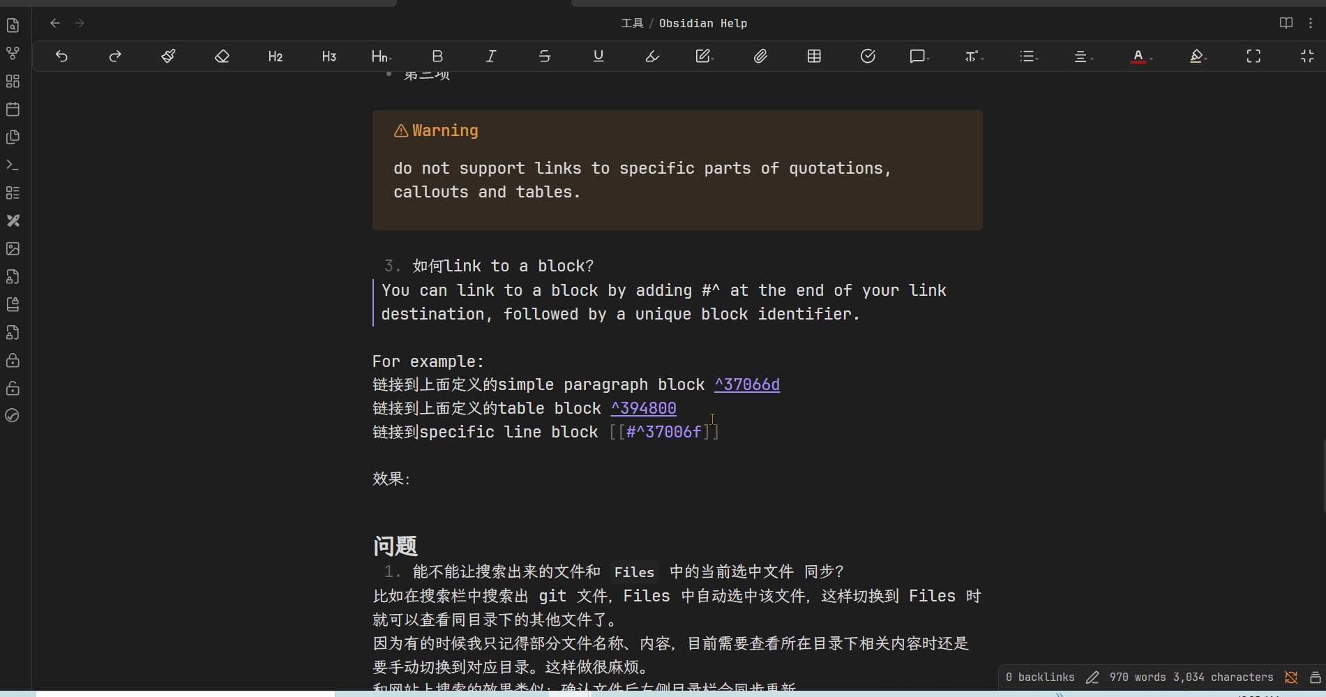Click the orange sync-disabled status icon
Viewport: 1326px width, 697px height.
[x=1291, y=677]
